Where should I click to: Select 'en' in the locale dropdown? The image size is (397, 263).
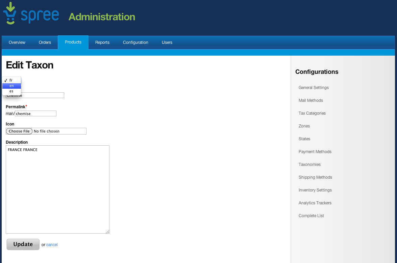click(x=11, y=86)
